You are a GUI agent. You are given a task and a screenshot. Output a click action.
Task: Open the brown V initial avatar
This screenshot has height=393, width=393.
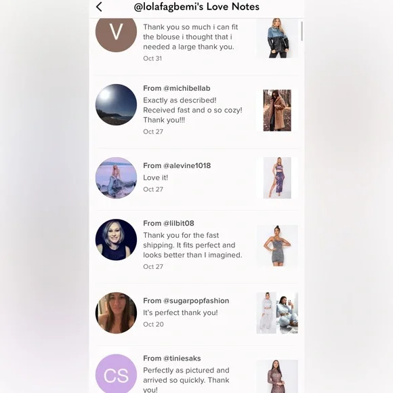pos(116,33)
